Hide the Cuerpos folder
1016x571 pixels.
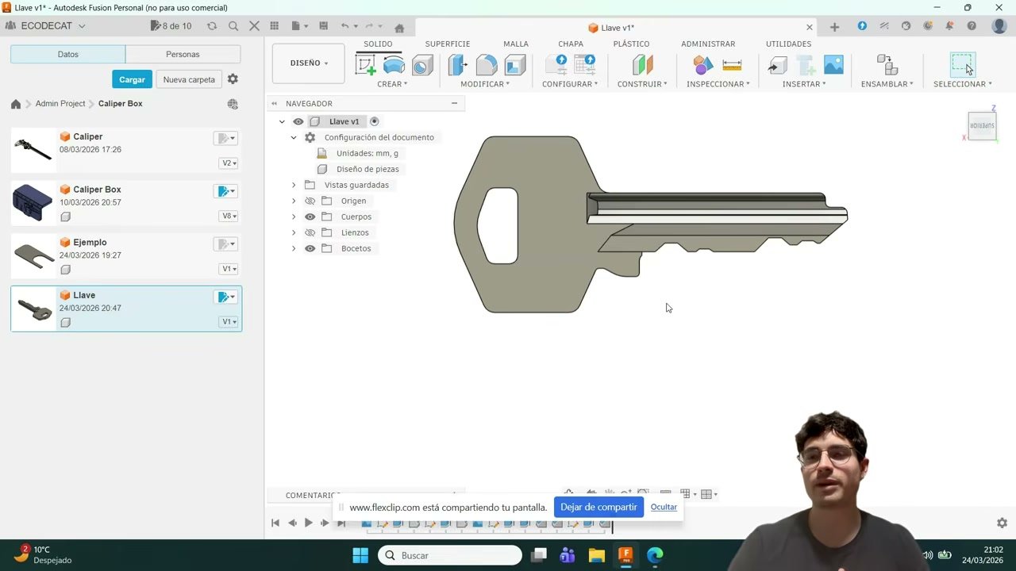(310, 217)
